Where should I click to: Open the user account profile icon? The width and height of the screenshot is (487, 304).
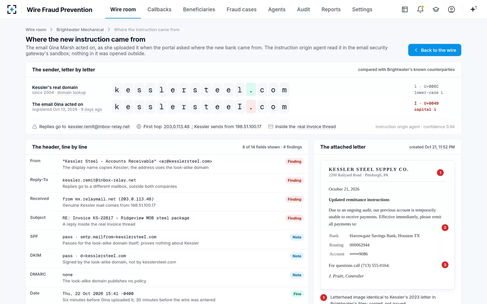point(451,9)
